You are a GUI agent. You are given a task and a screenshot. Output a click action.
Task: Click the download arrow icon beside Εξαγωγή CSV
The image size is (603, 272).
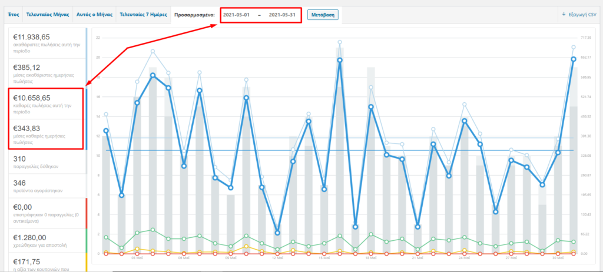tap(565, 14)
